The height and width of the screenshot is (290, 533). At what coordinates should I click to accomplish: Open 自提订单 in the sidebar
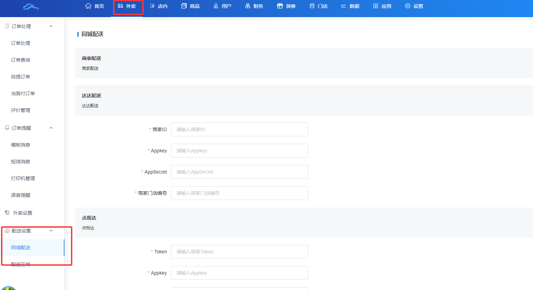[x=21, y=77]
